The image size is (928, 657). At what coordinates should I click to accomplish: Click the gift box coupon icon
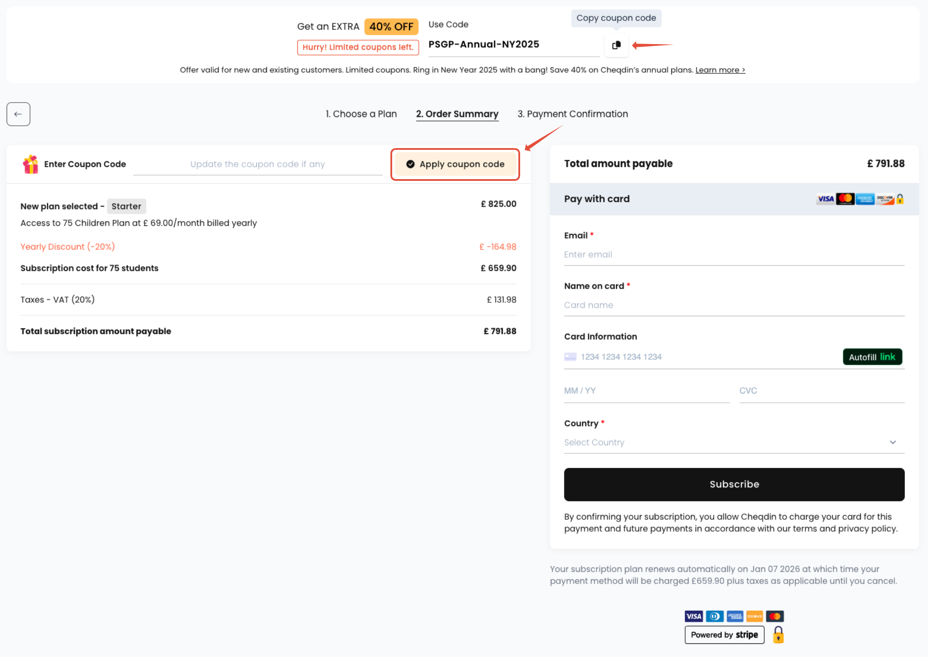click(x=31, y=164)
